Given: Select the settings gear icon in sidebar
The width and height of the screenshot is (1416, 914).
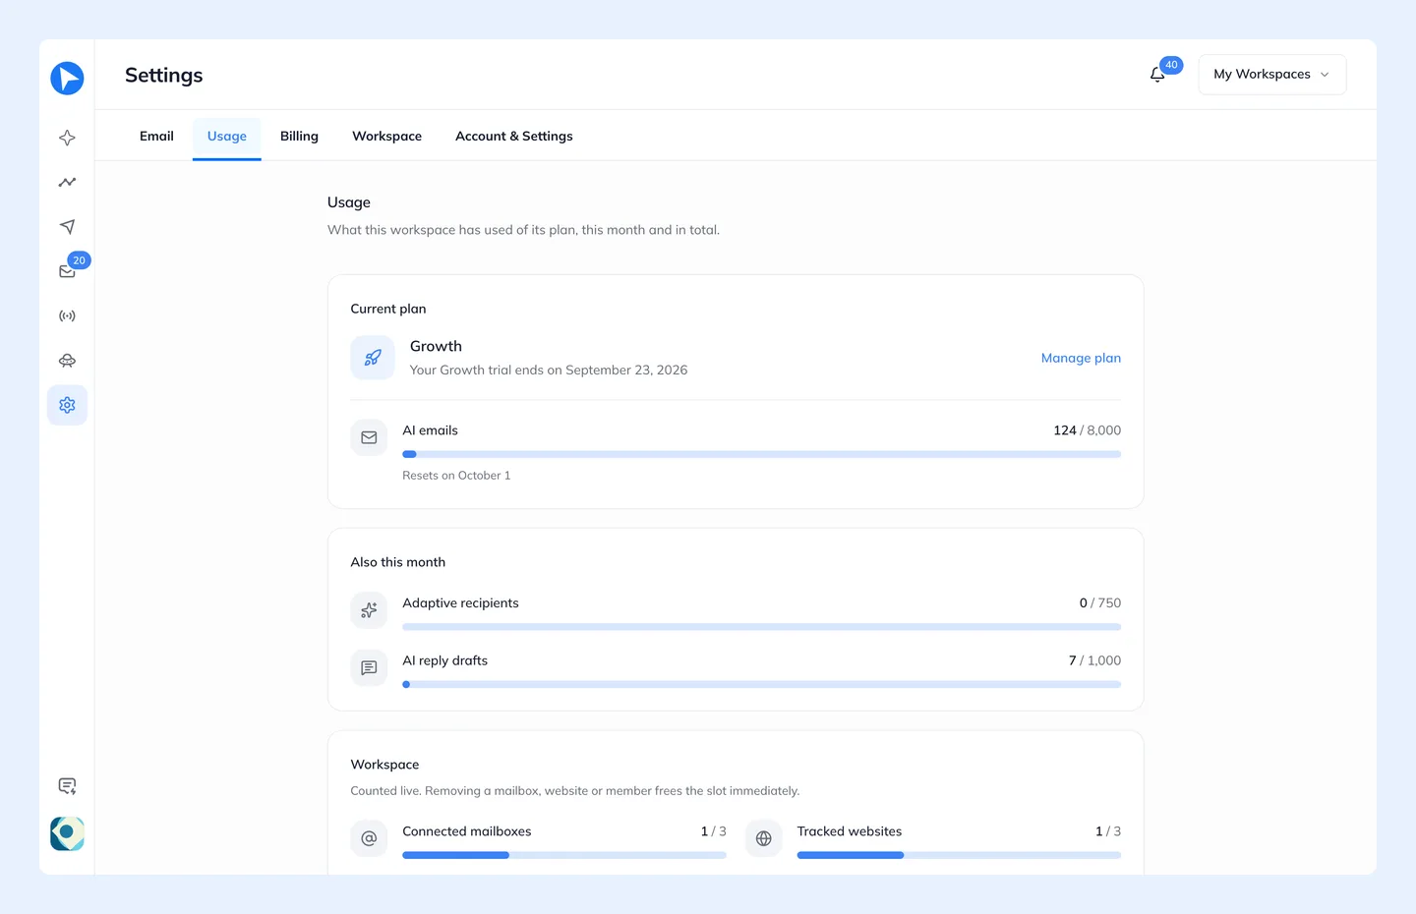Looking at the screenshot, I should point(67,405).
